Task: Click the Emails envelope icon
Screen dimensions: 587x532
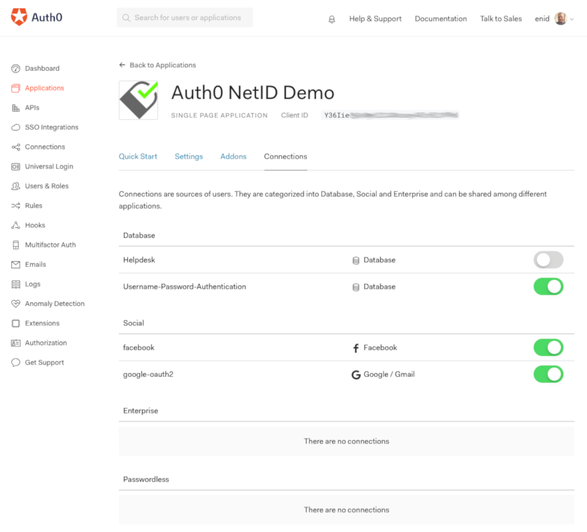Action: [16, 265]
